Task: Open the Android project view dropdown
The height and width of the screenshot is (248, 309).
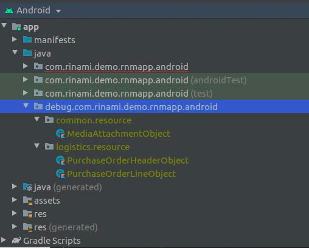Action: pyautogui.click(x=58, y=11)
